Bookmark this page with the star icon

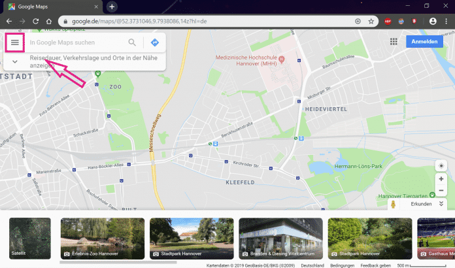[371, 22]
